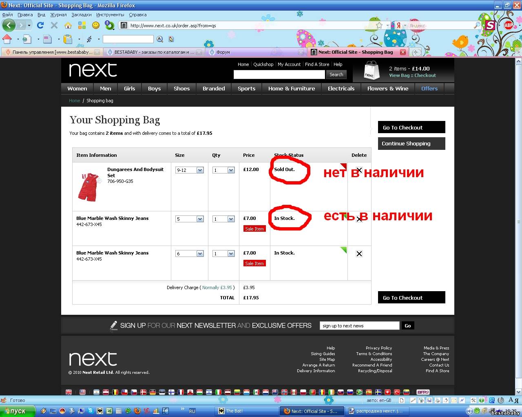This screenshot has height=417, width=522.
Task: Submit newsletter signup with Go button
Action: [x=407, y=326]
